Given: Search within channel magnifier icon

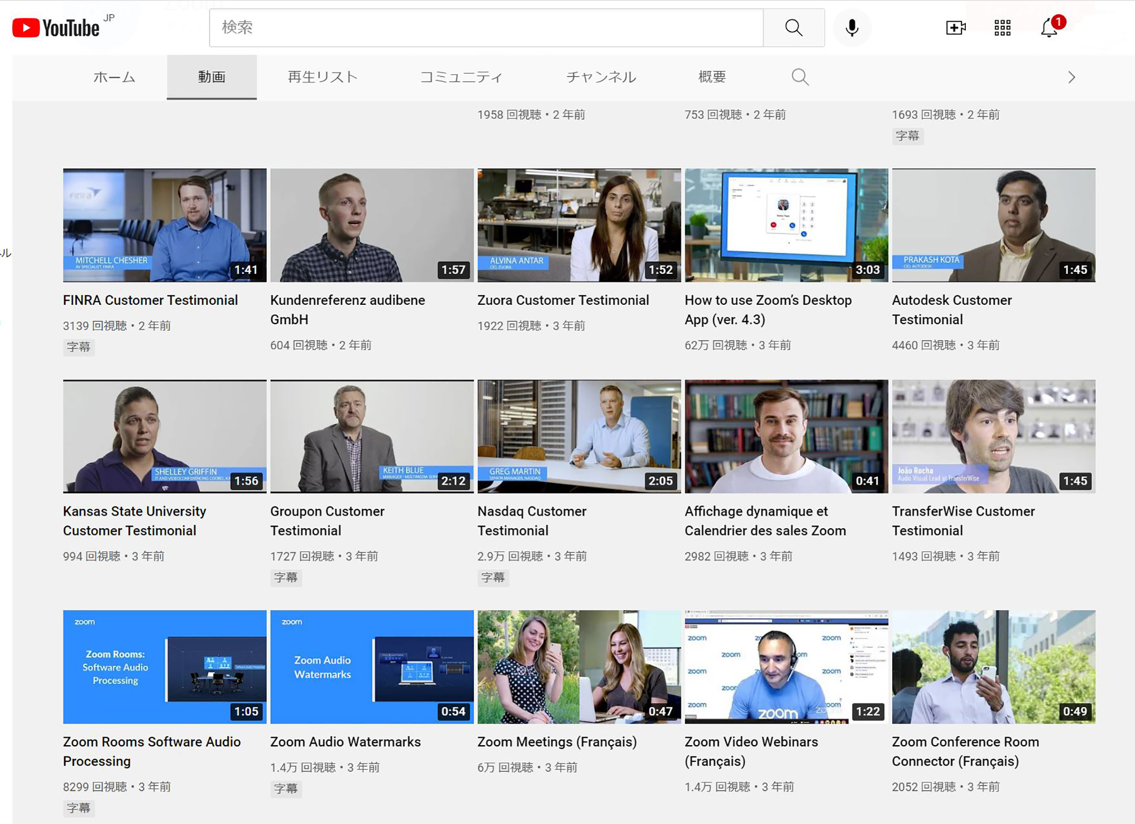Looking at the screenshot, I should (x=800, y=77).
